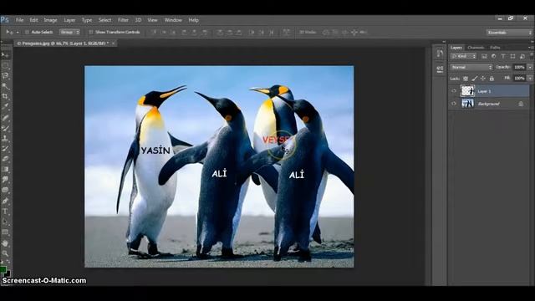This screenshot has width=535, height=301.
Task: Toggle lock position icon
Action: pos(483,79)
